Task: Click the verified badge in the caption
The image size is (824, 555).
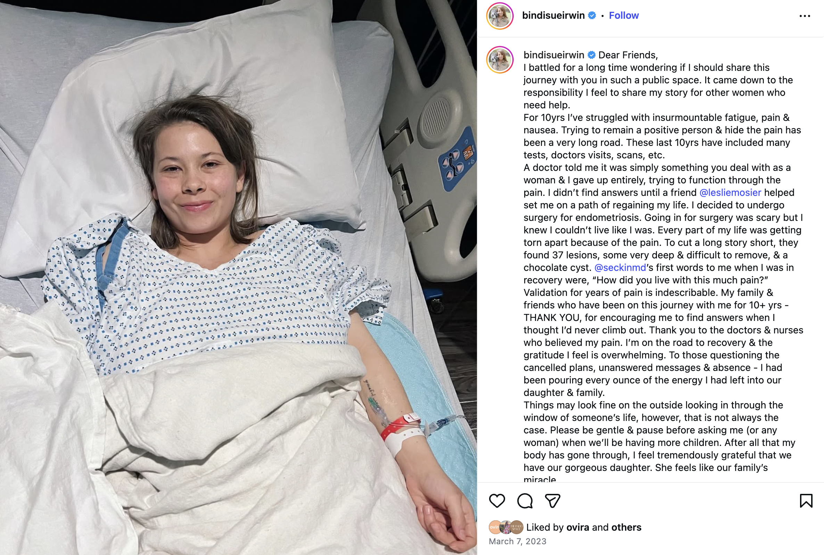Action: click(x=592, y=55)
